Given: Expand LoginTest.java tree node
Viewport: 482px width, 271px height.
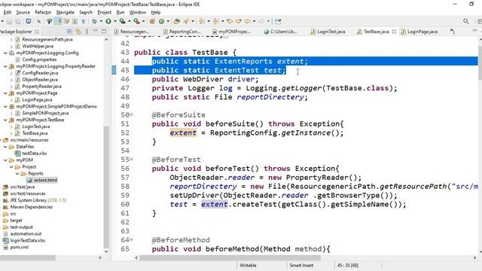Looking at the screenshot, I should pos(11,126).
